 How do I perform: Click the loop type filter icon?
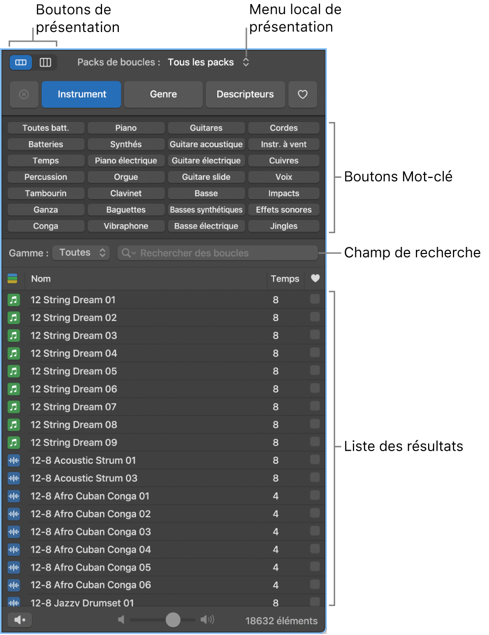click(x=13, y=278)
